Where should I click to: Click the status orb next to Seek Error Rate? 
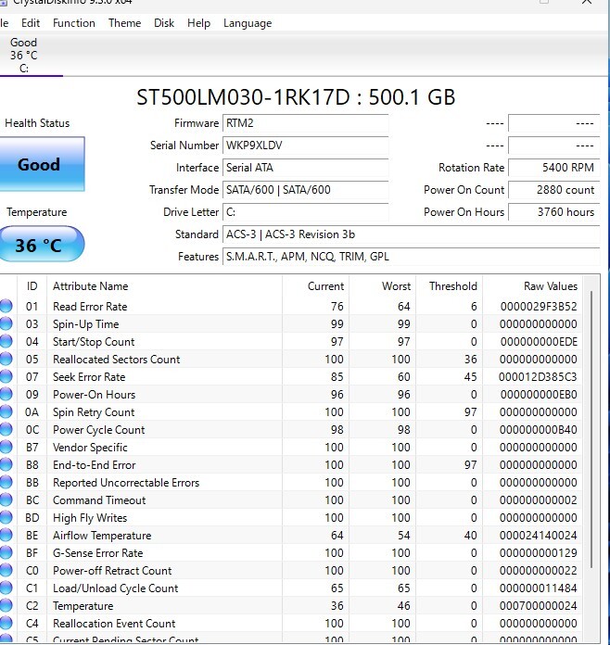pyautogui.click(x=6, y=377)
